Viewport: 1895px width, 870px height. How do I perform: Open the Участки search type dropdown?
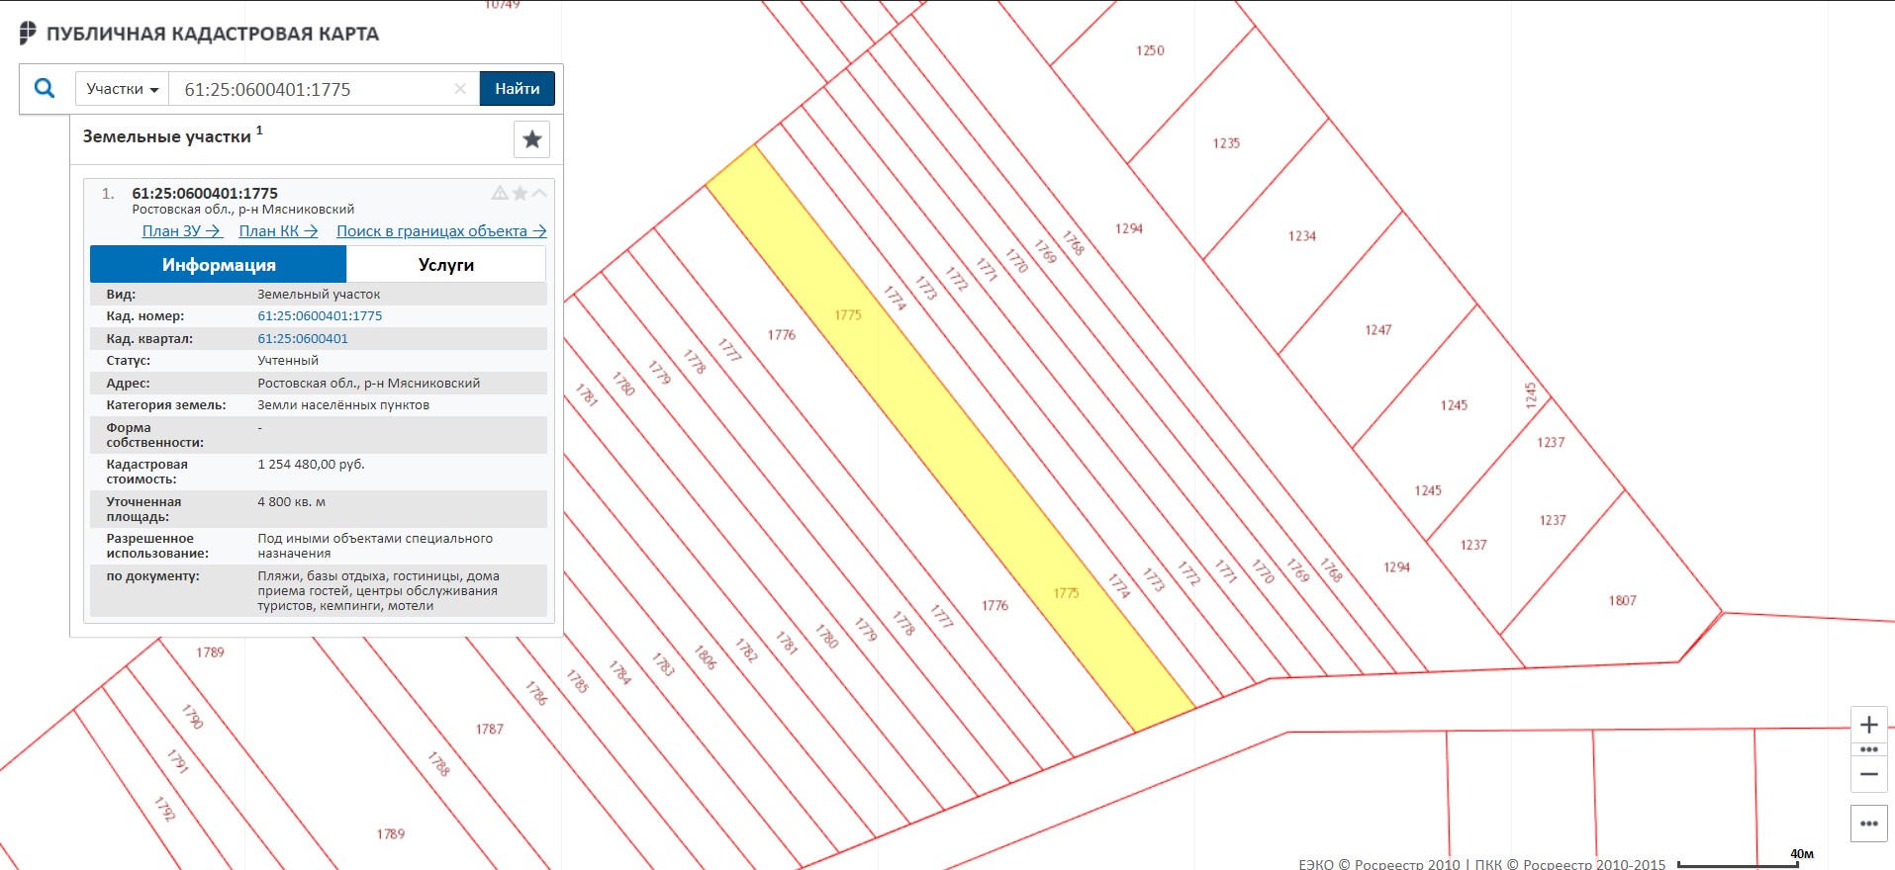click(123, 89)
